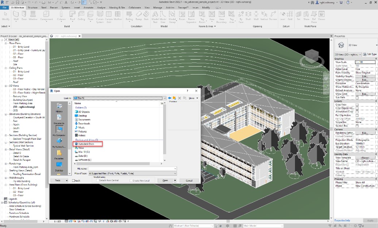Select the Door tool in ribbon
The image size is (378, 228).
24,16
